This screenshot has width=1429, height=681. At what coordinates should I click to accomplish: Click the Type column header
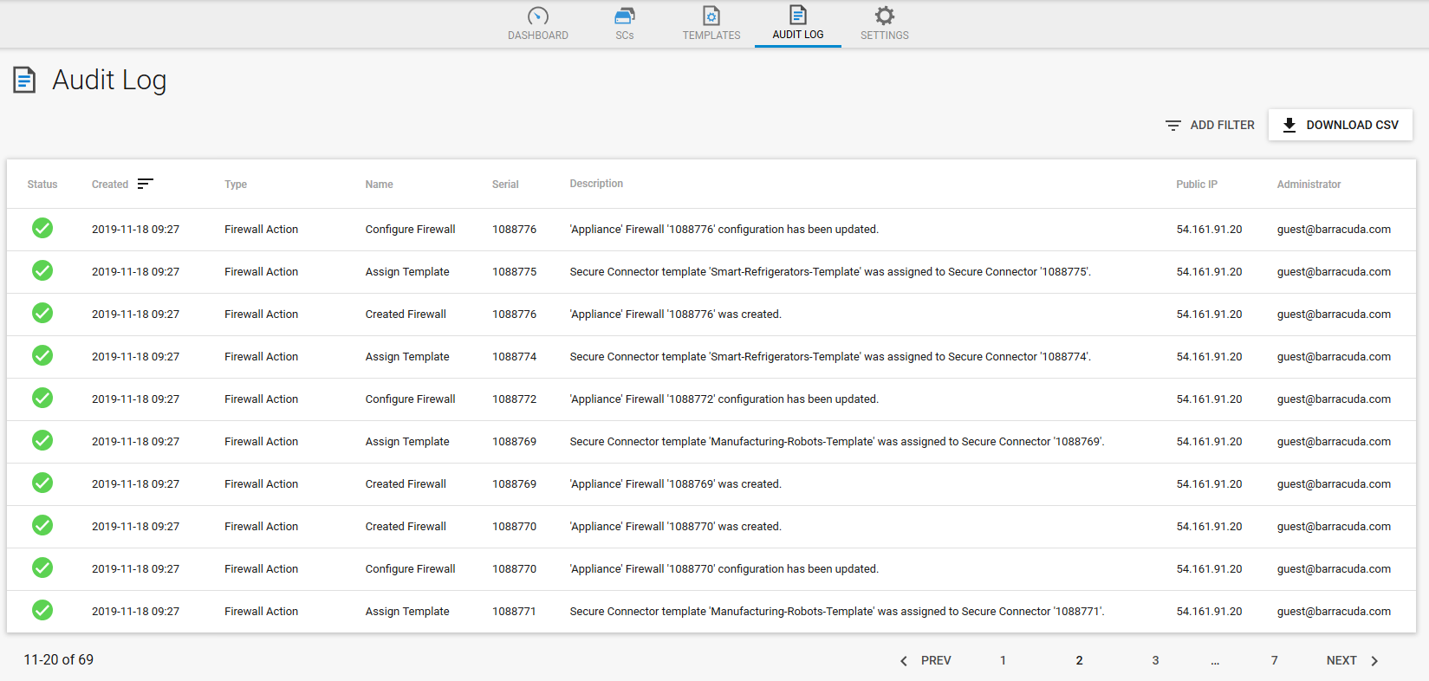point(236,185)
